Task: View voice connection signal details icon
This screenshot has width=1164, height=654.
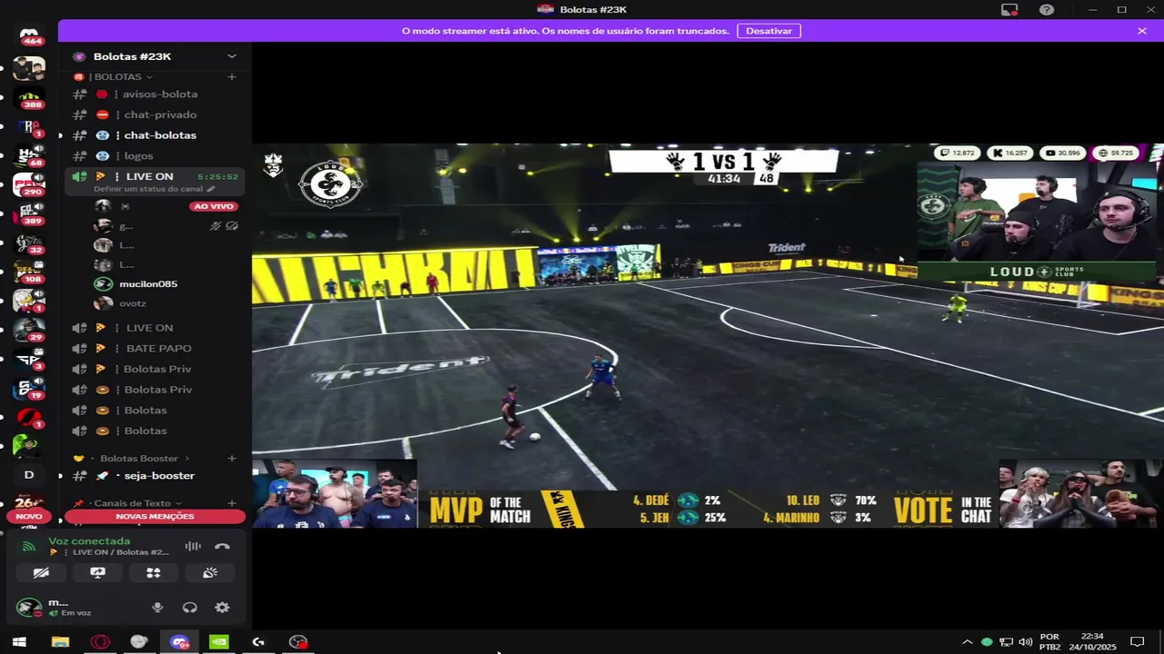Action: pyautogui.click(x=29, y=546)
